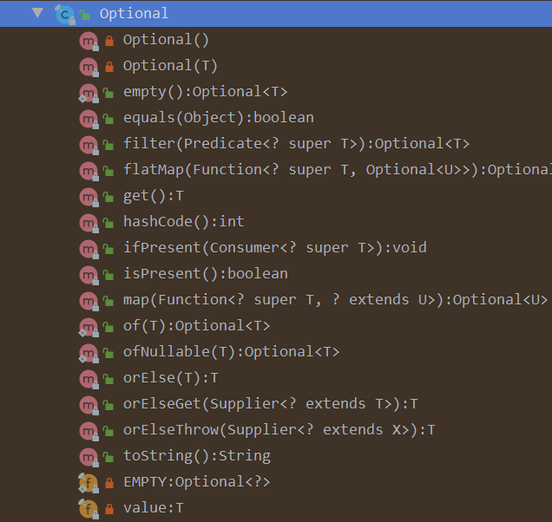Click the public icon of hashCode()

click(x=108, y=223)
